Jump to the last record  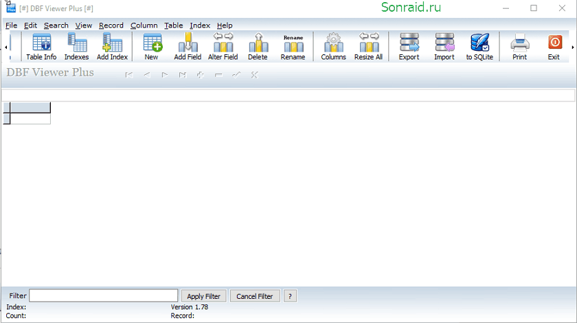(x=183, y=75)
